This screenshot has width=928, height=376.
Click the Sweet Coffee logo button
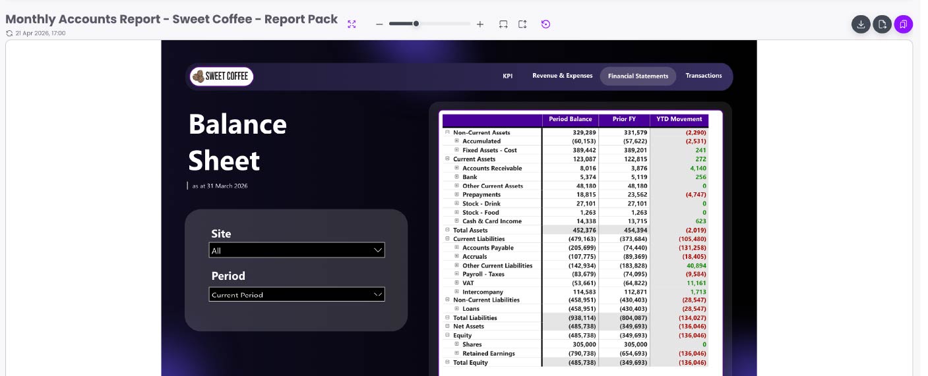tap(221, 76)
